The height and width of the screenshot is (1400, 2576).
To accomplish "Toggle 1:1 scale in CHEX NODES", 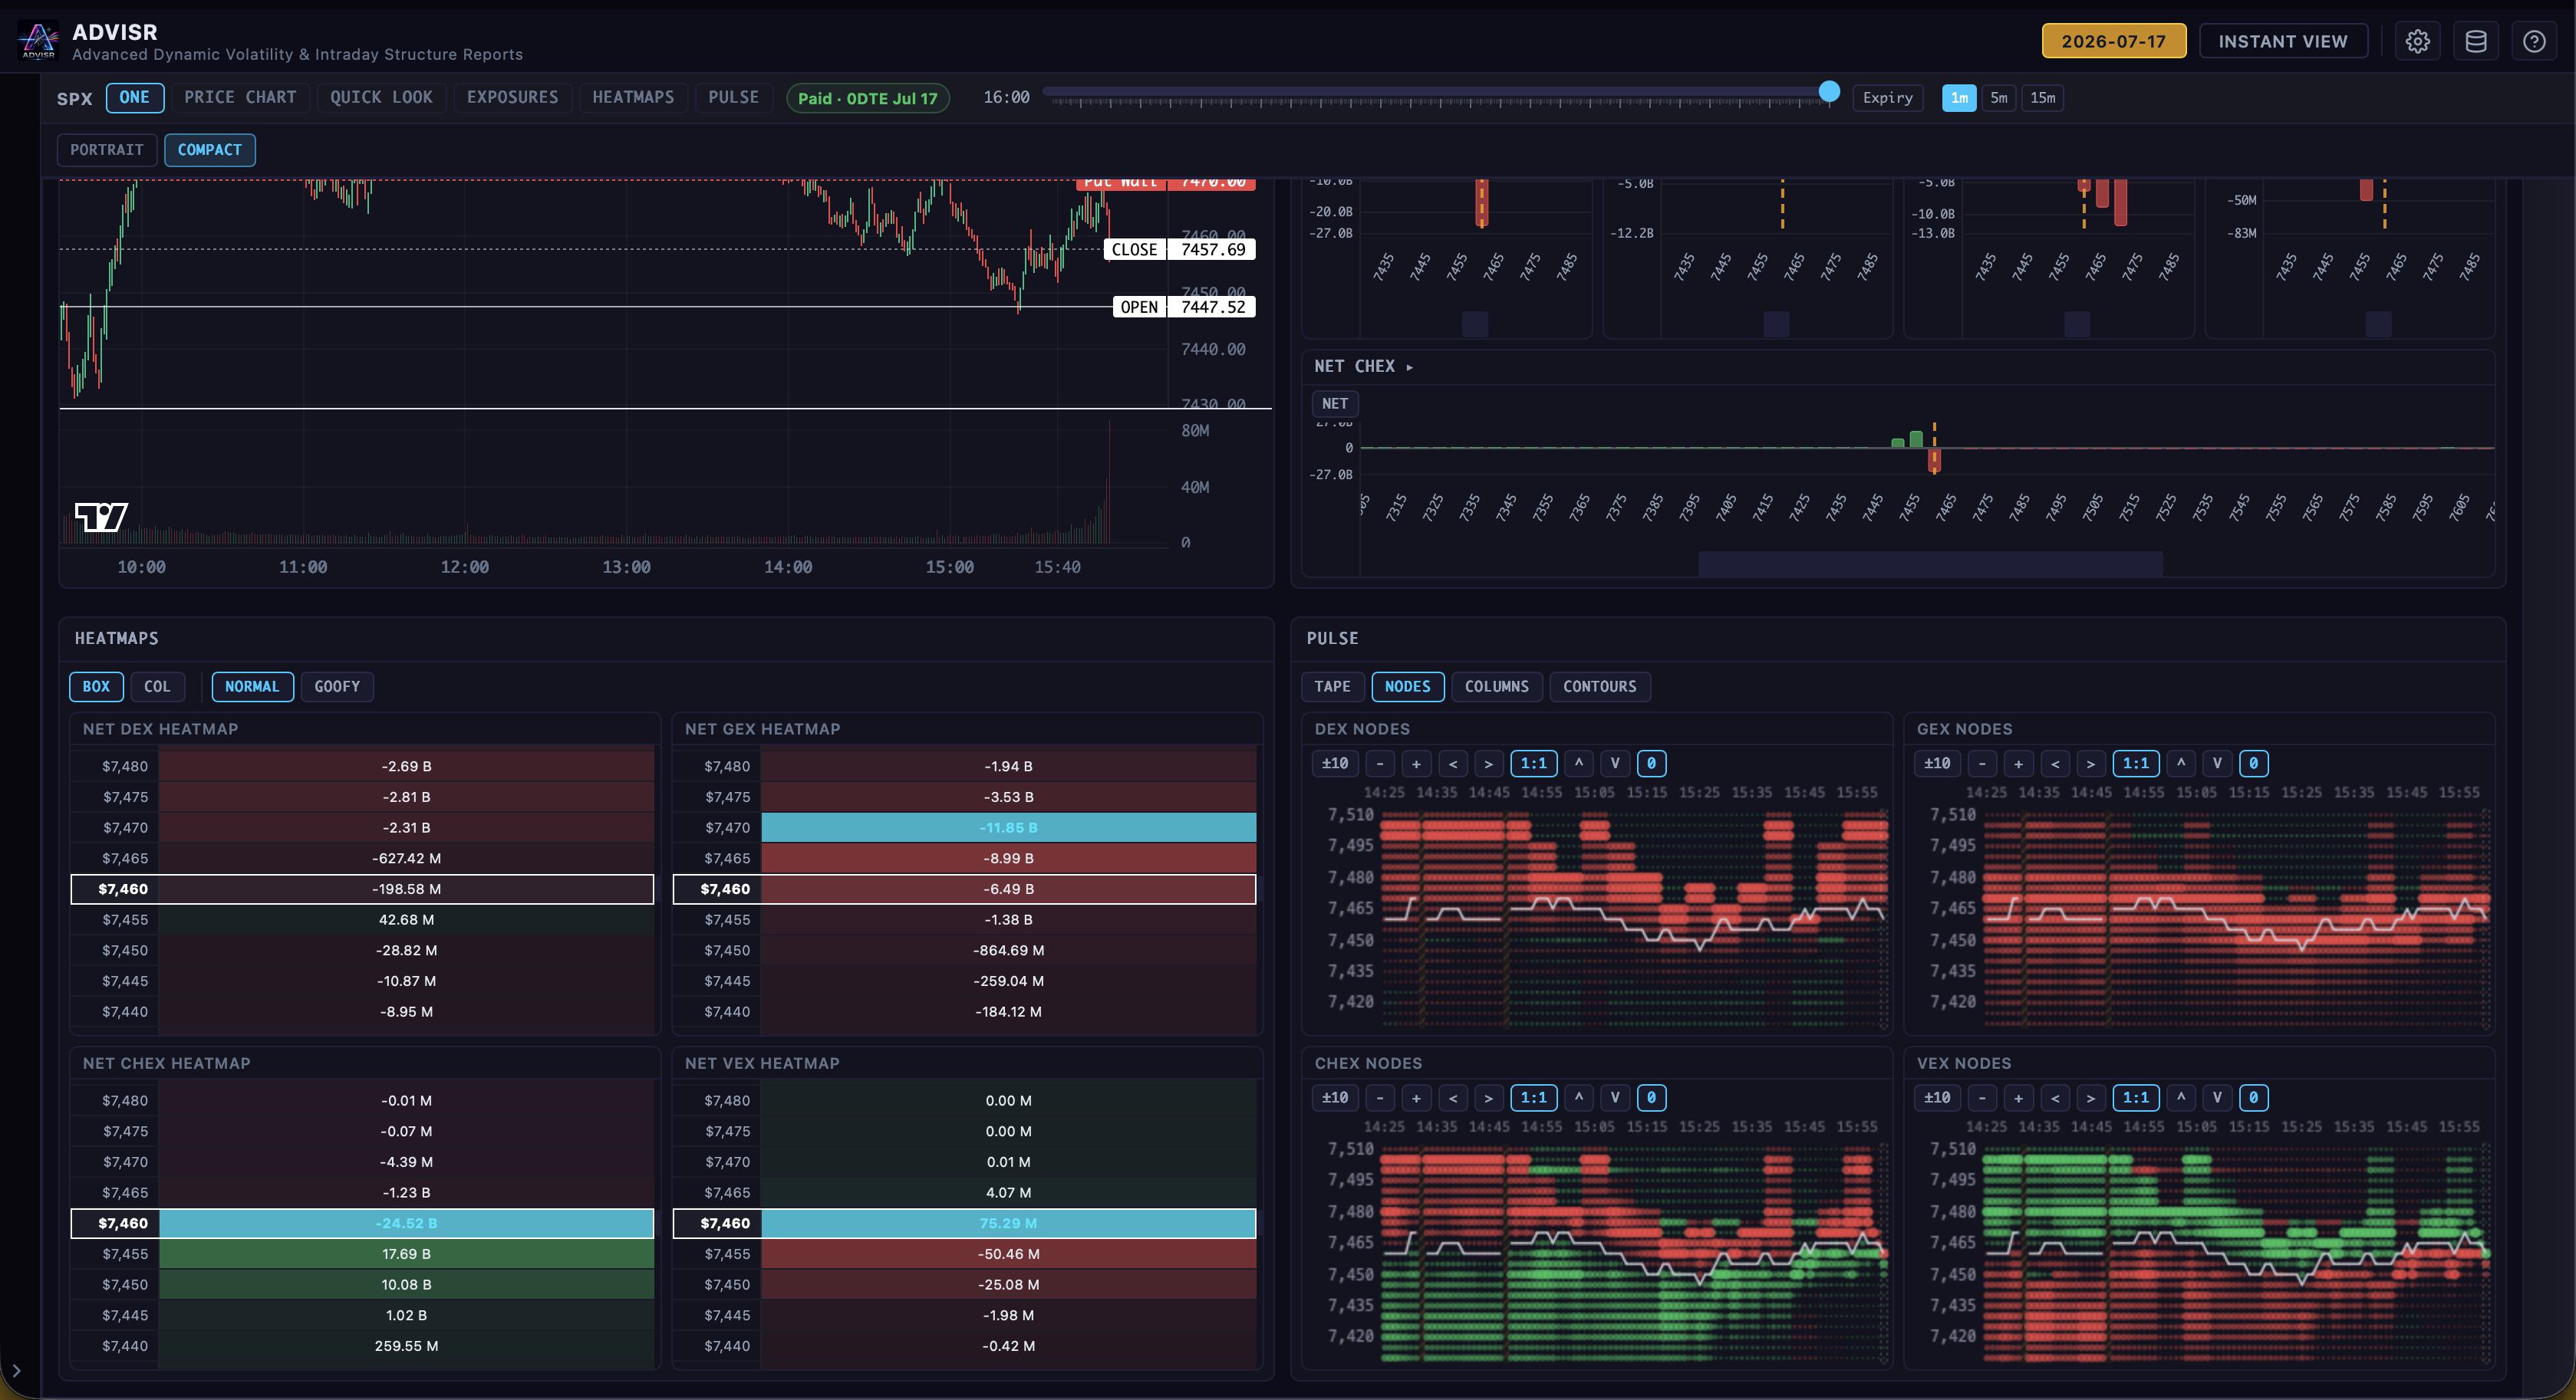I will 1534,1097.
